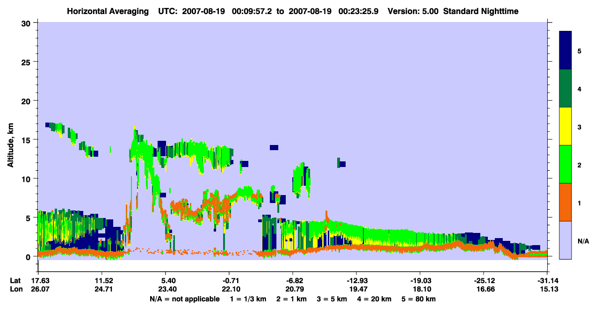Screen dimensions: 608x312
Task: Click the y-axis tick label 10
Action: (27, 179)
